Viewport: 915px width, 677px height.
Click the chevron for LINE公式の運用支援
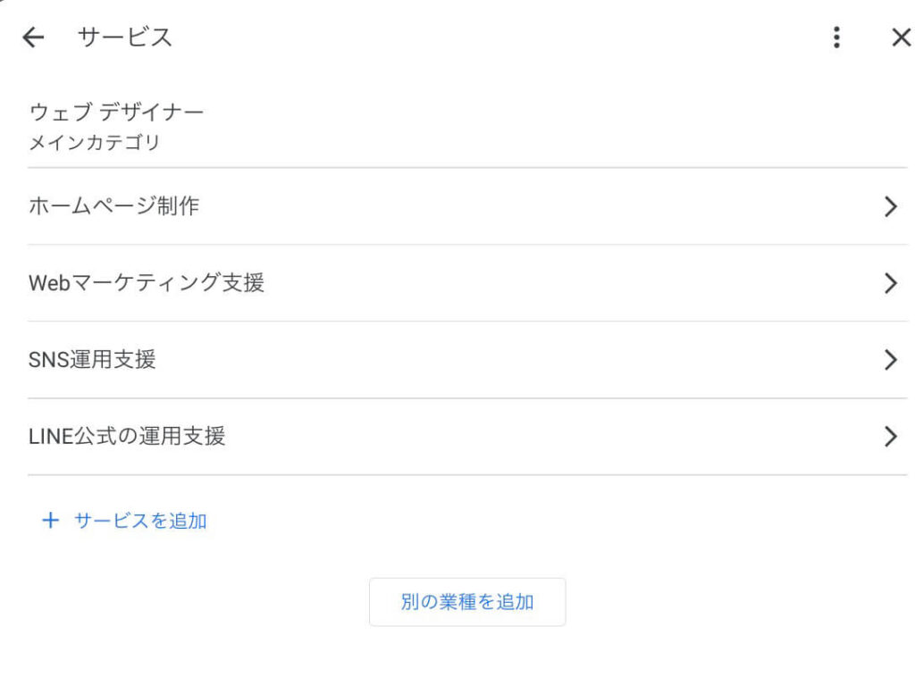890,437
